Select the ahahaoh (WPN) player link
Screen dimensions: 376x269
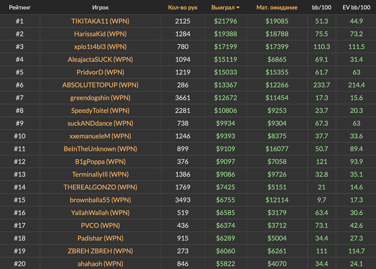click(100, 264)
